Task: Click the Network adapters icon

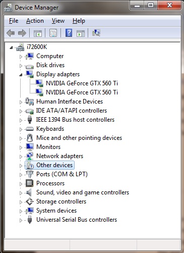Action: (30, 156)
